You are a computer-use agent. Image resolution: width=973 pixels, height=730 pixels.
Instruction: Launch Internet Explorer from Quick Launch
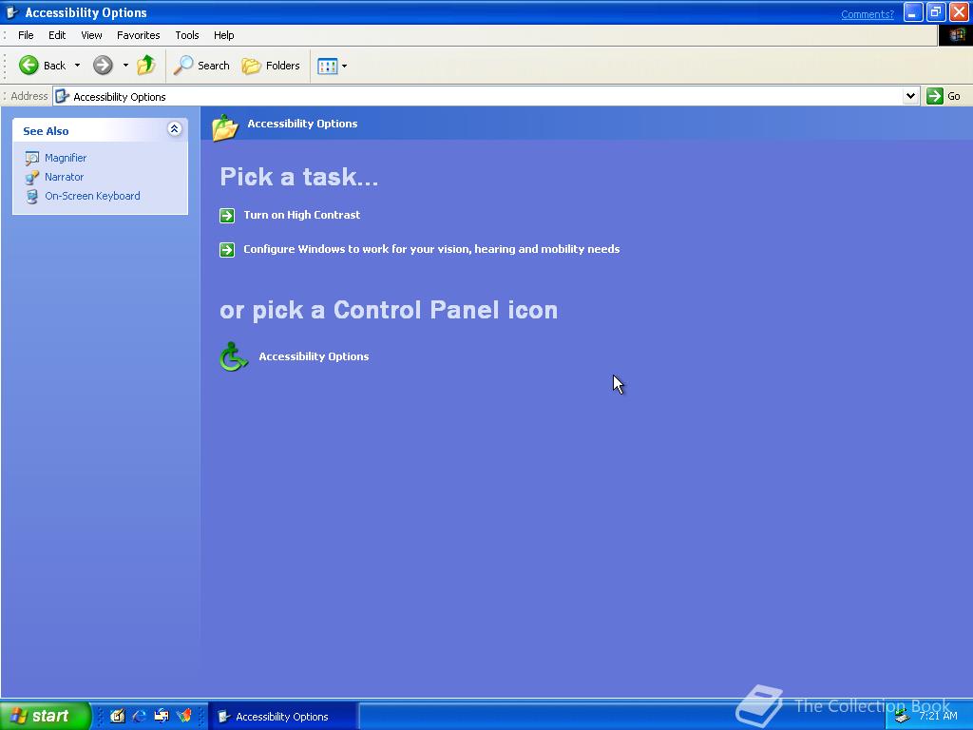(140, 717)
